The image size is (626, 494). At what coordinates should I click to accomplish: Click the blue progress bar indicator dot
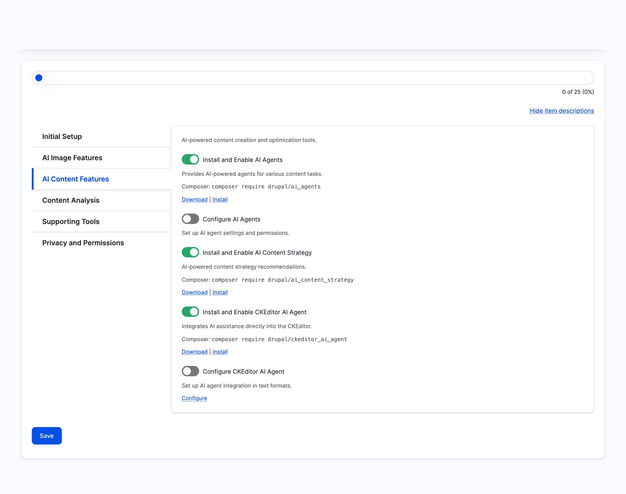(x=39, y=78)
